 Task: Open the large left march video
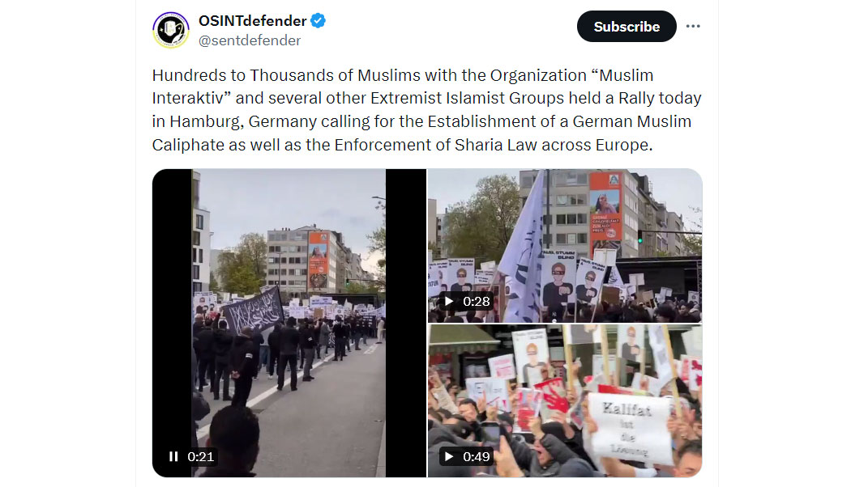pos(289,323)
